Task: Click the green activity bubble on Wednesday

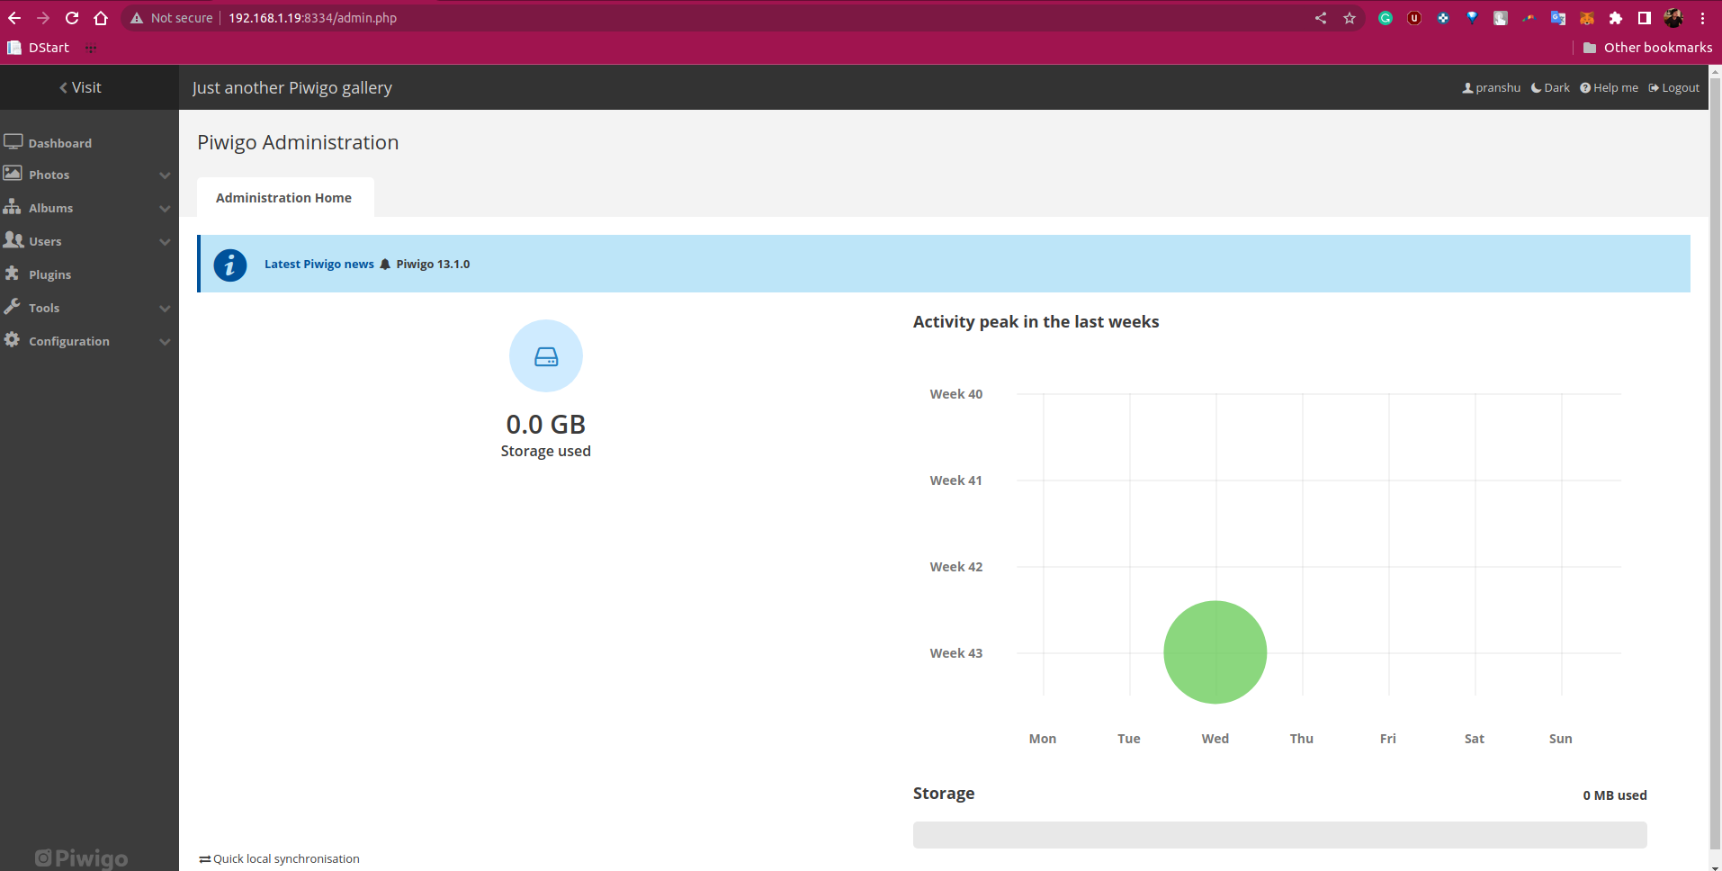Action: (x=1215, y=652)
